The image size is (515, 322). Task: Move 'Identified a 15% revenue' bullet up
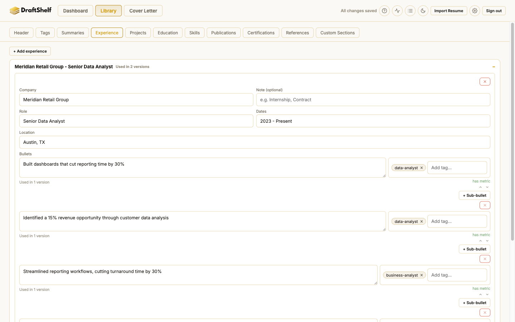pos(480,241)
